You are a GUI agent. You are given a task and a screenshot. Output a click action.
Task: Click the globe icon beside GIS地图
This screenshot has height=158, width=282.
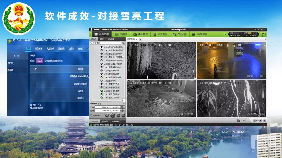(174, 34)
